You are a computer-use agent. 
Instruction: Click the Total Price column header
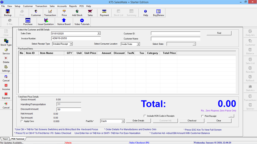(x=168, y=53)
